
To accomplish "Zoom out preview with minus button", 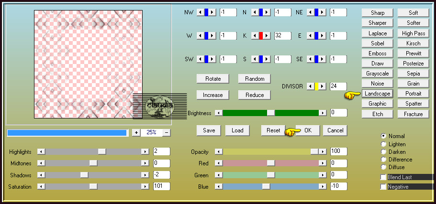I will click(x=166, y=133).
